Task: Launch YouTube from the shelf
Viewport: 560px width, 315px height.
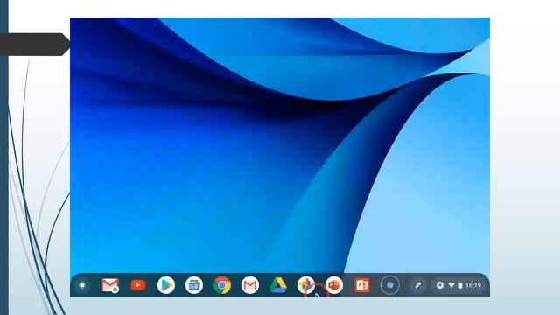Action: [x=138, y=285]
